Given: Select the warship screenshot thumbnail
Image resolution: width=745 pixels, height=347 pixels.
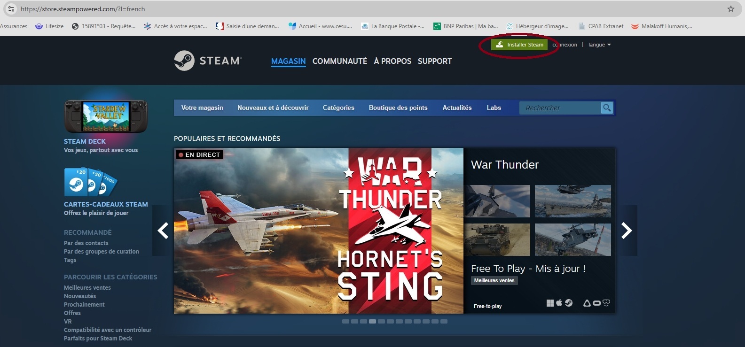Looking at the screenshot, I should [x=573, y=201].
